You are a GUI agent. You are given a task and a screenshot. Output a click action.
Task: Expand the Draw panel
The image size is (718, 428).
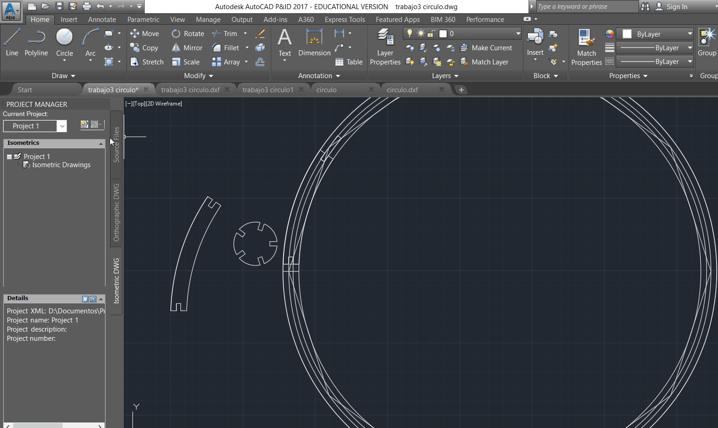[x=63, y=76]
